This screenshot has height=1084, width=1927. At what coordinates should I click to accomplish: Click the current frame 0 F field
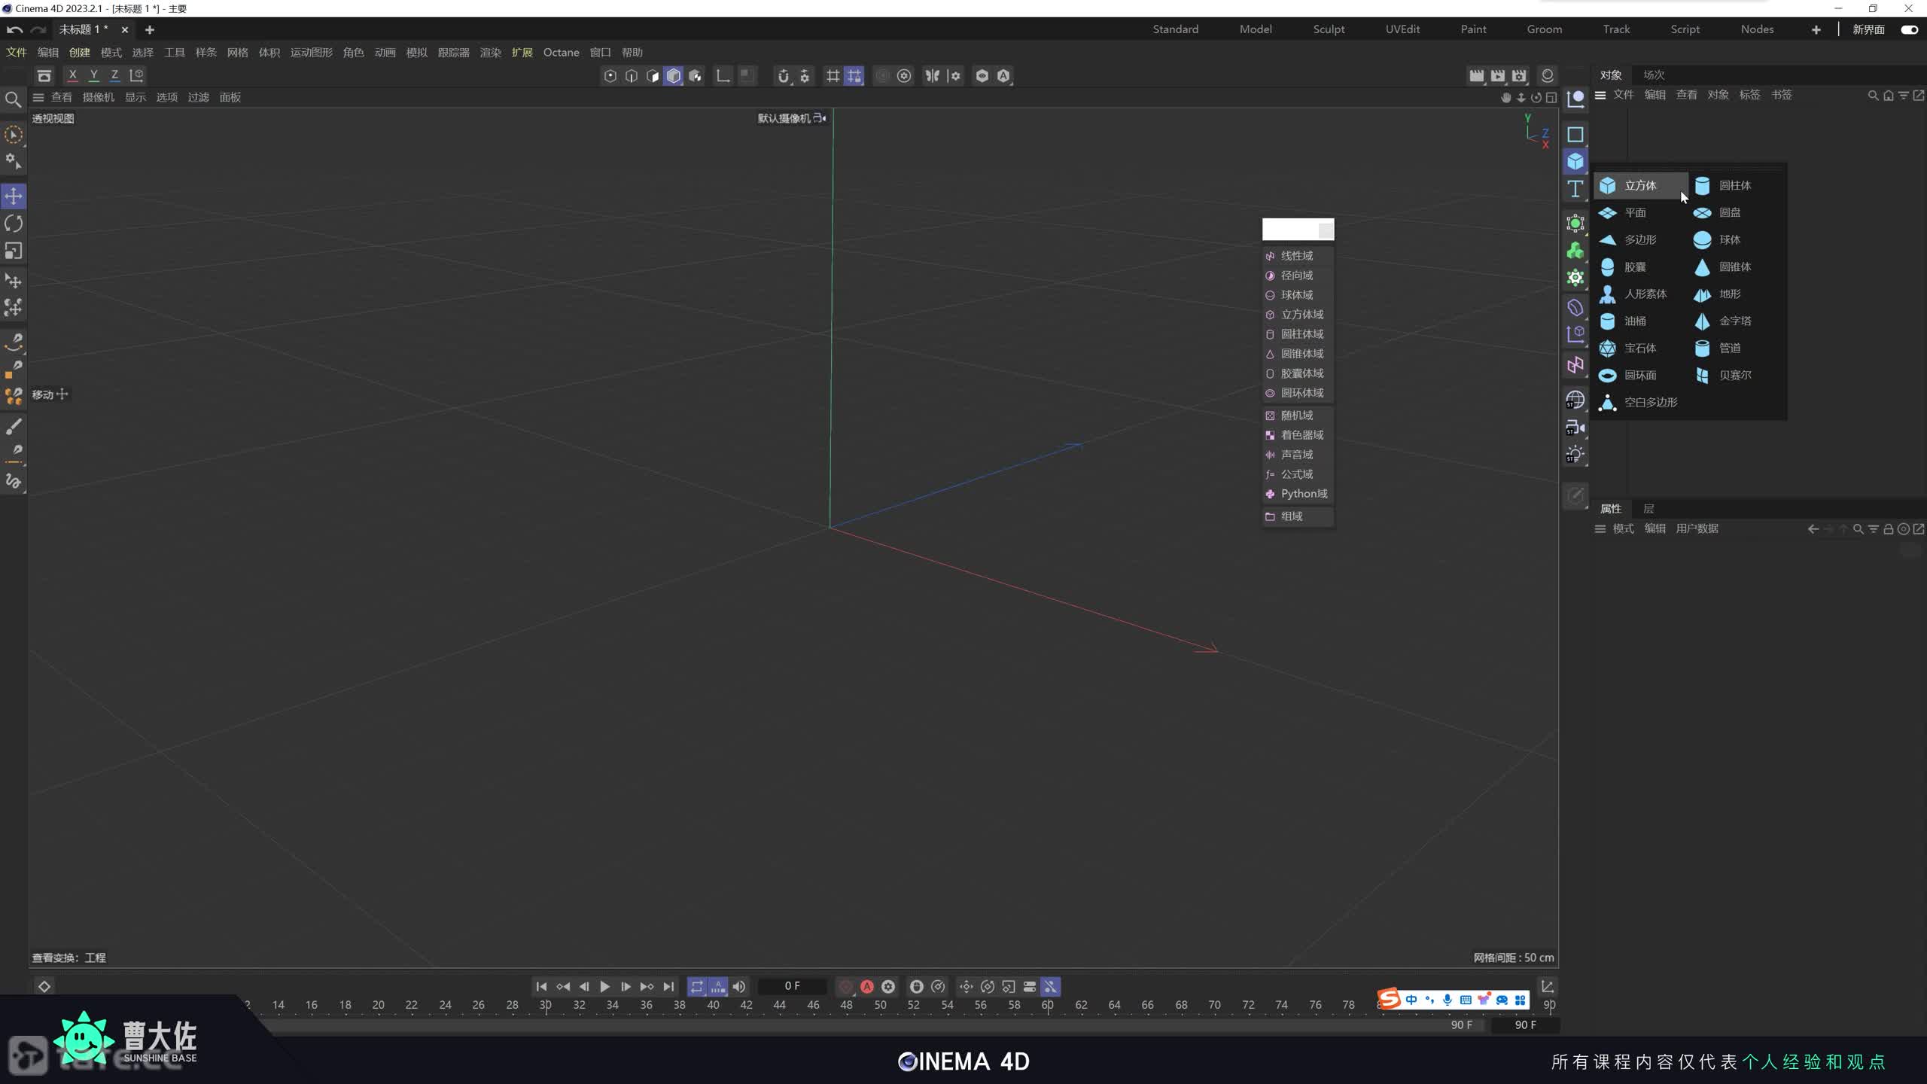click(792, 986)
